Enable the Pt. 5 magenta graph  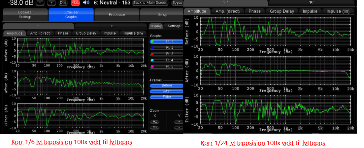[166, 66]
